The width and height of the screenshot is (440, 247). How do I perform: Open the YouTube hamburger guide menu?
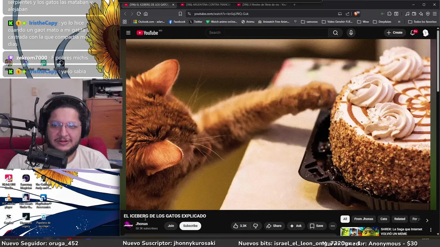(128, 33)
